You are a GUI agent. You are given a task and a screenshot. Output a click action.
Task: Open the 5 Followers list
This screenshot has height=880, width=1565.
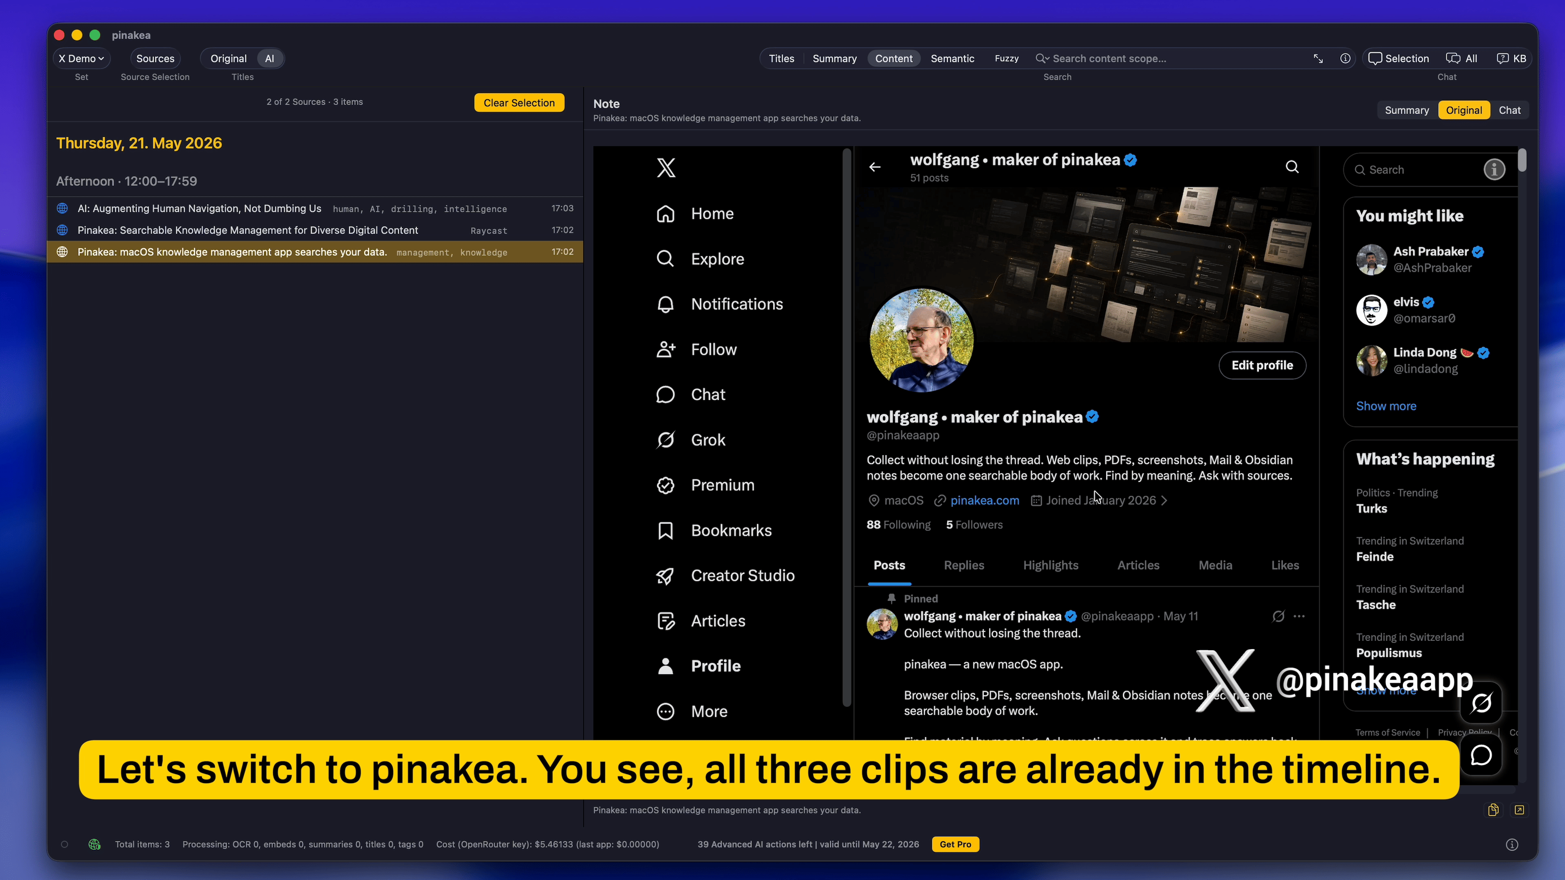(974, 525)
